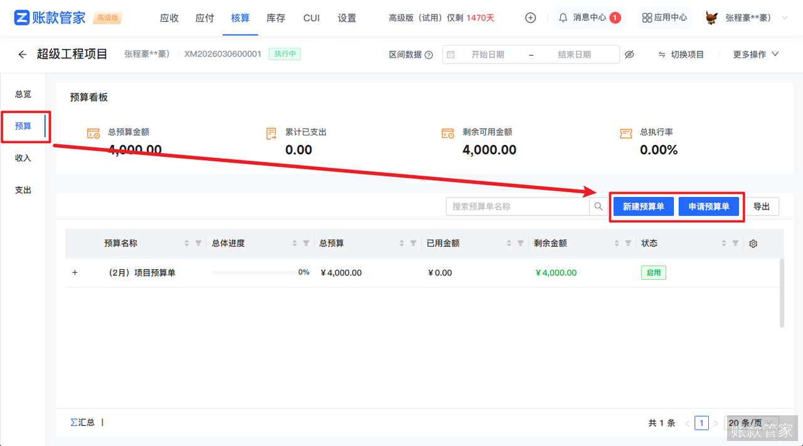Click the 导出 button
803x446 pixels.
(x=762, y=206)
